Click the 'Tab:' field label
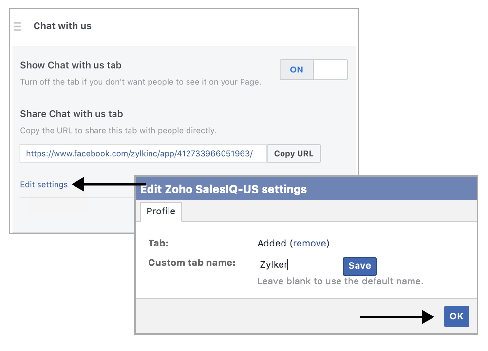This screenshot has height=351, width=488. [158, 243]
